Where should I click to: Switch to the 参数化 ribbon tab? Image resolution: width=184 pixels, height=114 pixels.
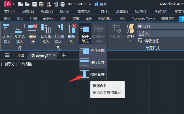tap(48, 19)
